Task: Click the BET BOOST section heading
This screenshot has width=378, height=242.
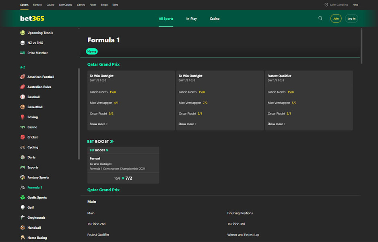Action: tap(100, 141)
